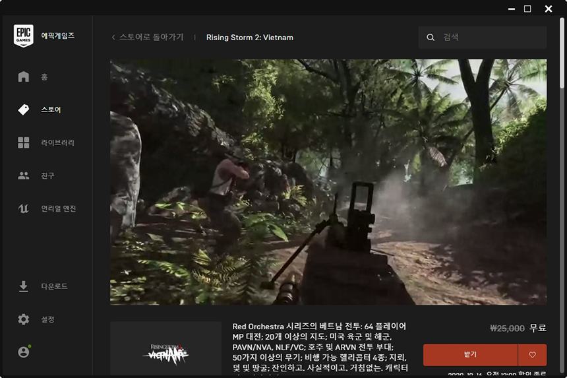Click the vertical scrollbar thumb

click(562, 53)
